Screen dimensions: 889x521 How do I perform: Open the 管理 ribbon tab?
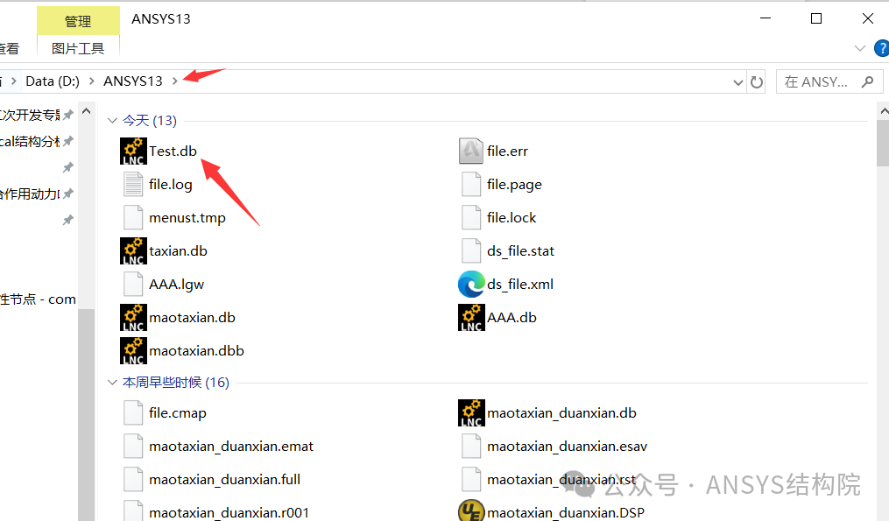click(78, 21)
